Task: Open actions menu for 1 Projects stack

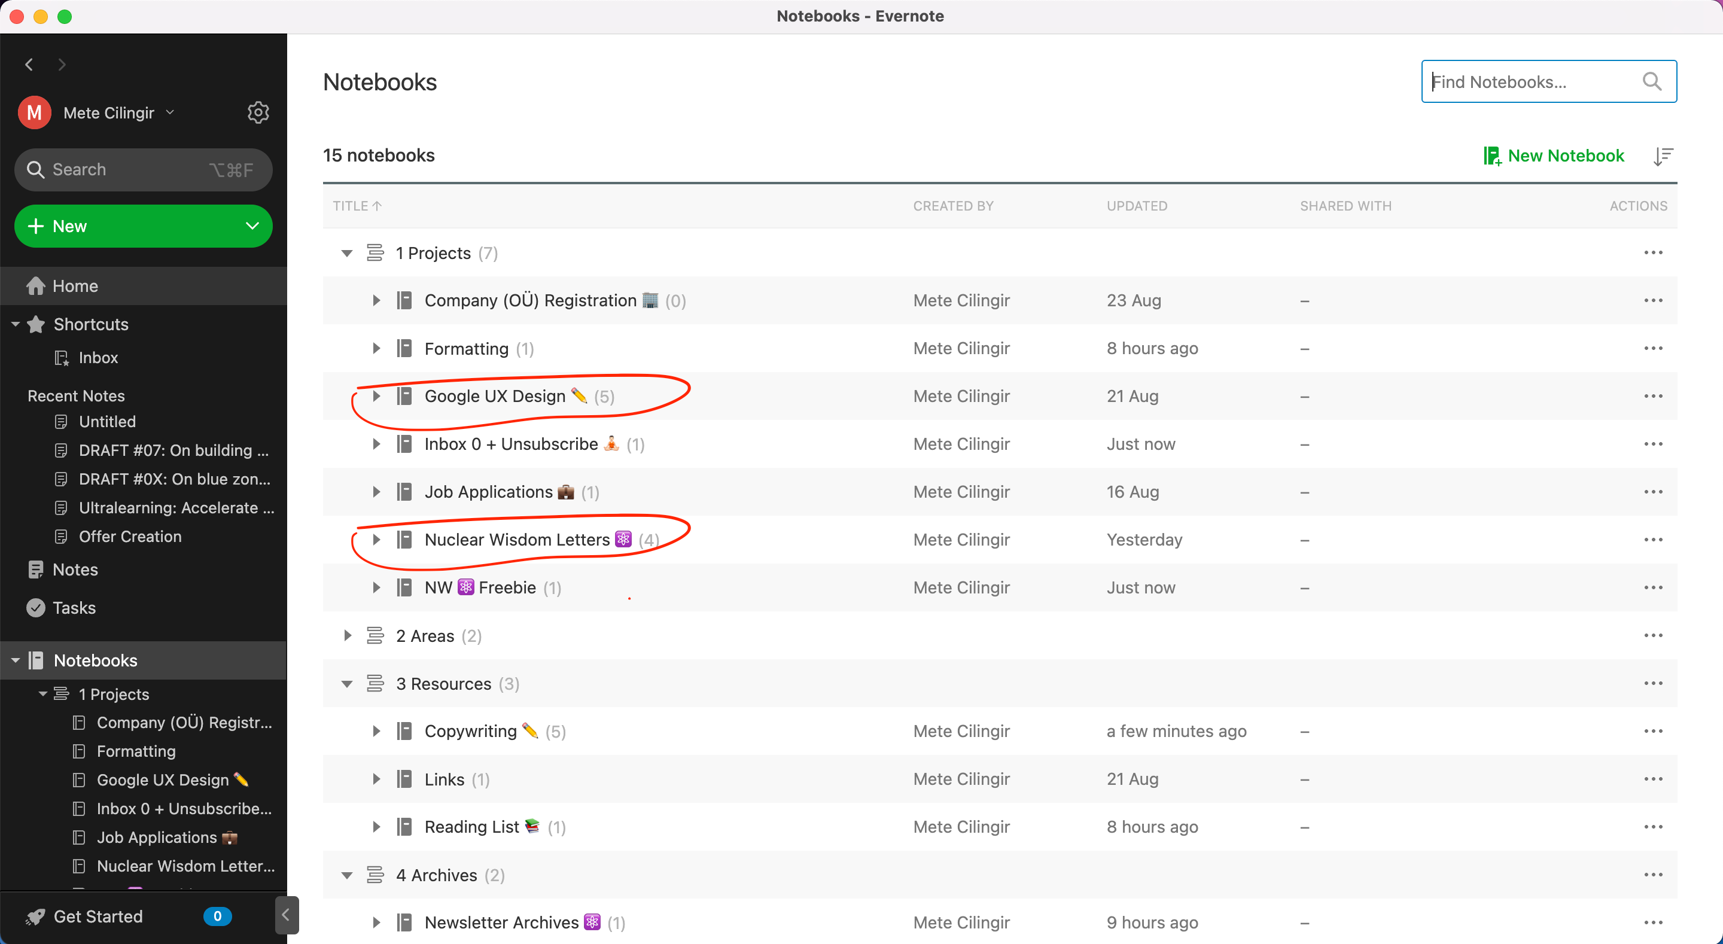Action: [x=1653, y=253]
